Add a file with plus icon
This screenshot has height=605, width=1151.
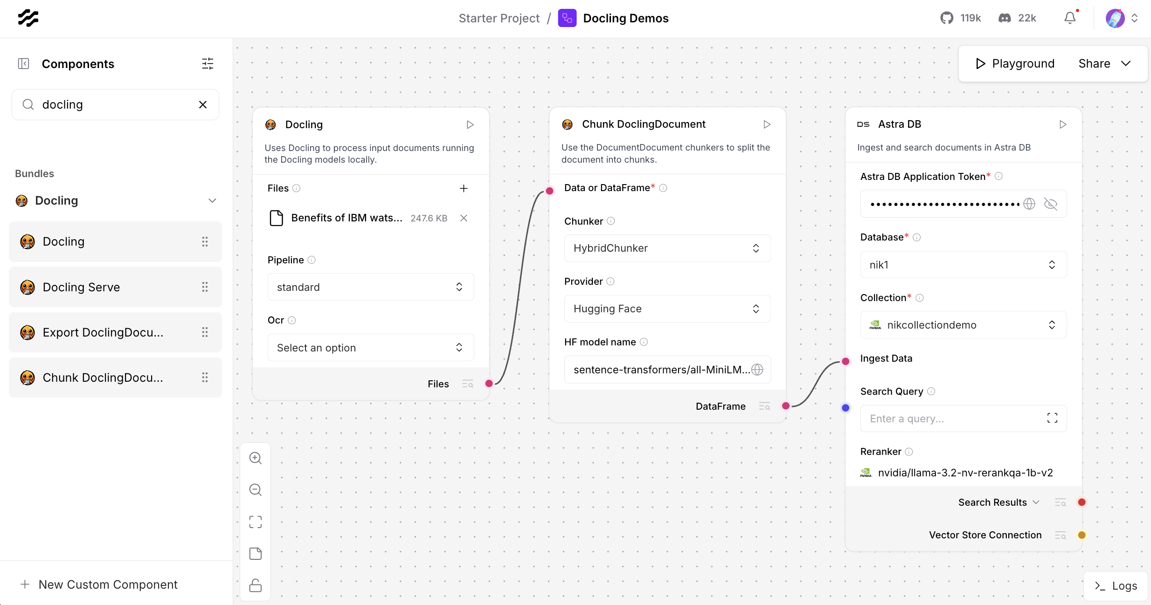click(x=464, y=188)
